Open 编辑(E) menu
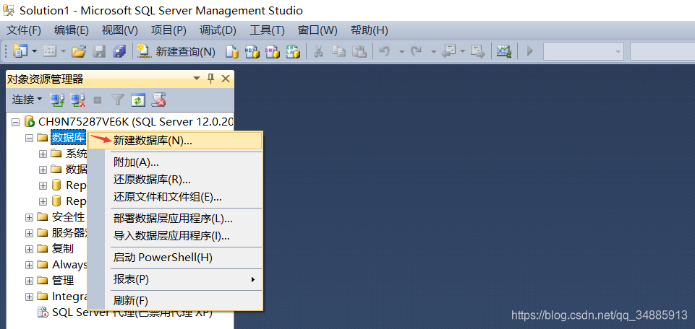 (x=72, y=30)
